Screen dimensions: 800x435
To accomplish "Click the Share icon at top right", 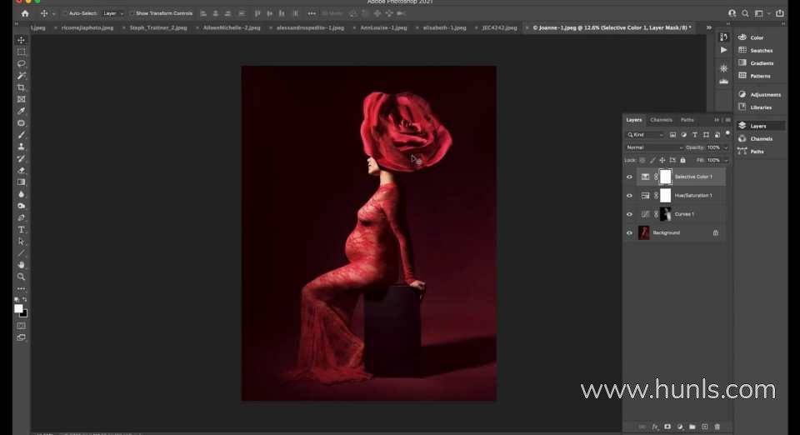I will point(780,13).
